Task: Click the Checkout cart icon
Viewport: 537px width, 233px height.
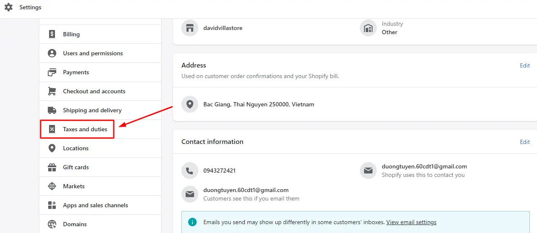Action: [52, 91]
